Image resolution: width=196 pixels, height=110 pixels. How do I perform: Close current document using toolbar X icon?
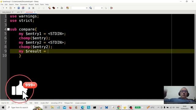pos(33,8)
